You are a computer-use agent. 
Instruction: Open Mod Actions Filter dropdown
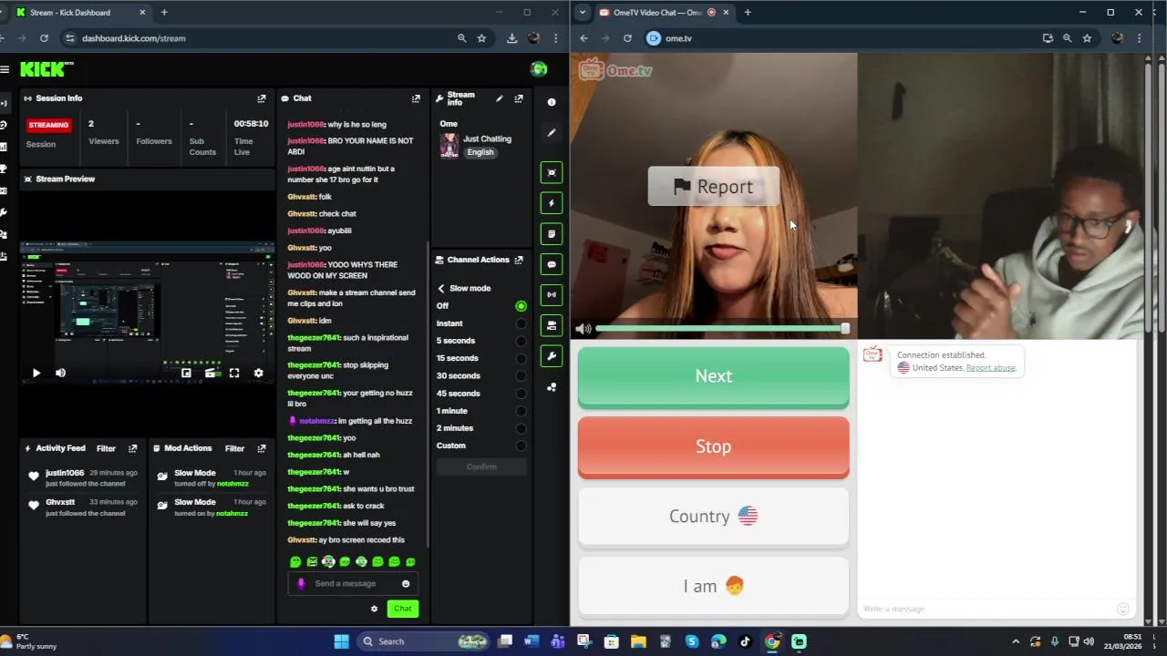(234, 448)
